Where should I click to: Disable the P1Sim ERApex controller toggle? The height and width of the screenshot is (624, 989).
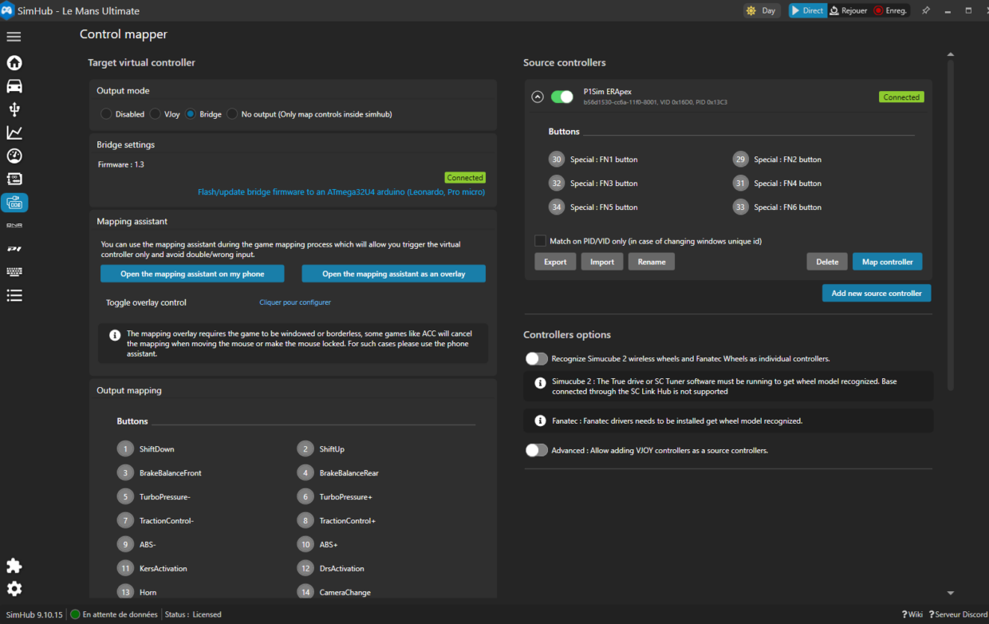click(x=562, y=96)
